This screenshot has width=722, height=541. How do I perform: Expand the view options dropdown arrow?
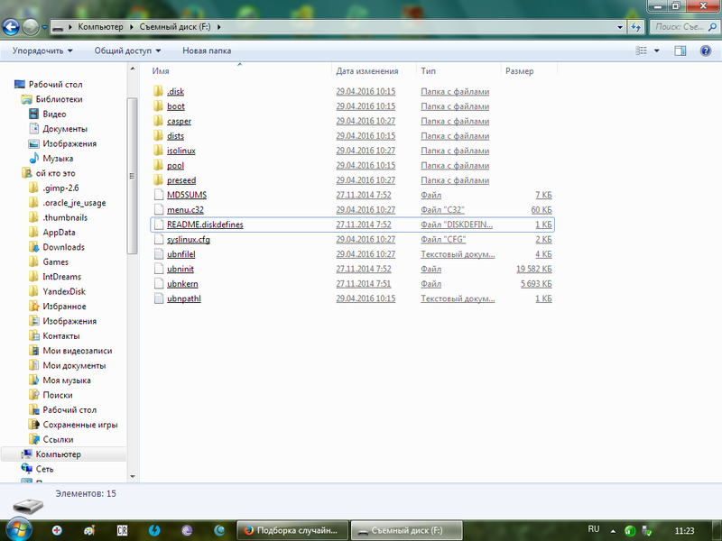(657, 51)
